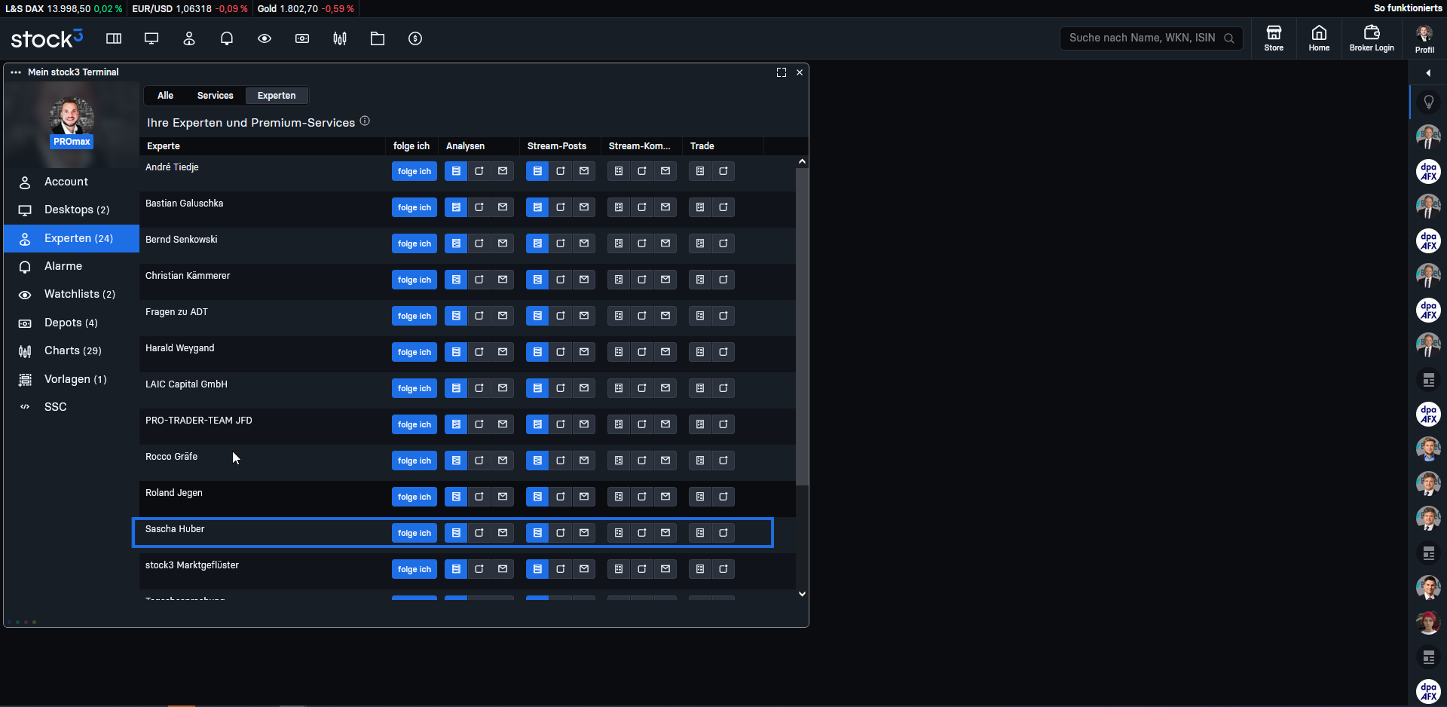The image size is (1447, 707).
Task: Open the Desktops monitor icon in top toolbar
Action: (x=151, y=38)
